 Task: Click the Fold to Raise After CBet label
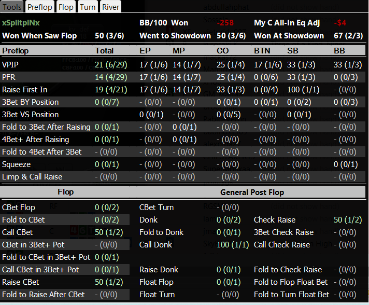pos(44,295)
